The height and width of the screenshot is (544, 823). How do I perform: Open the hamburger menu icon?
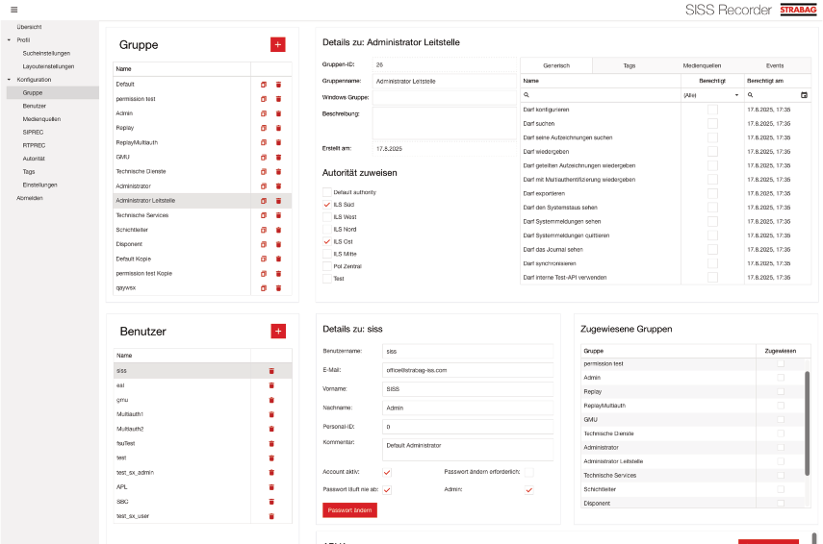pyautogui.click(x=13, y=10)
